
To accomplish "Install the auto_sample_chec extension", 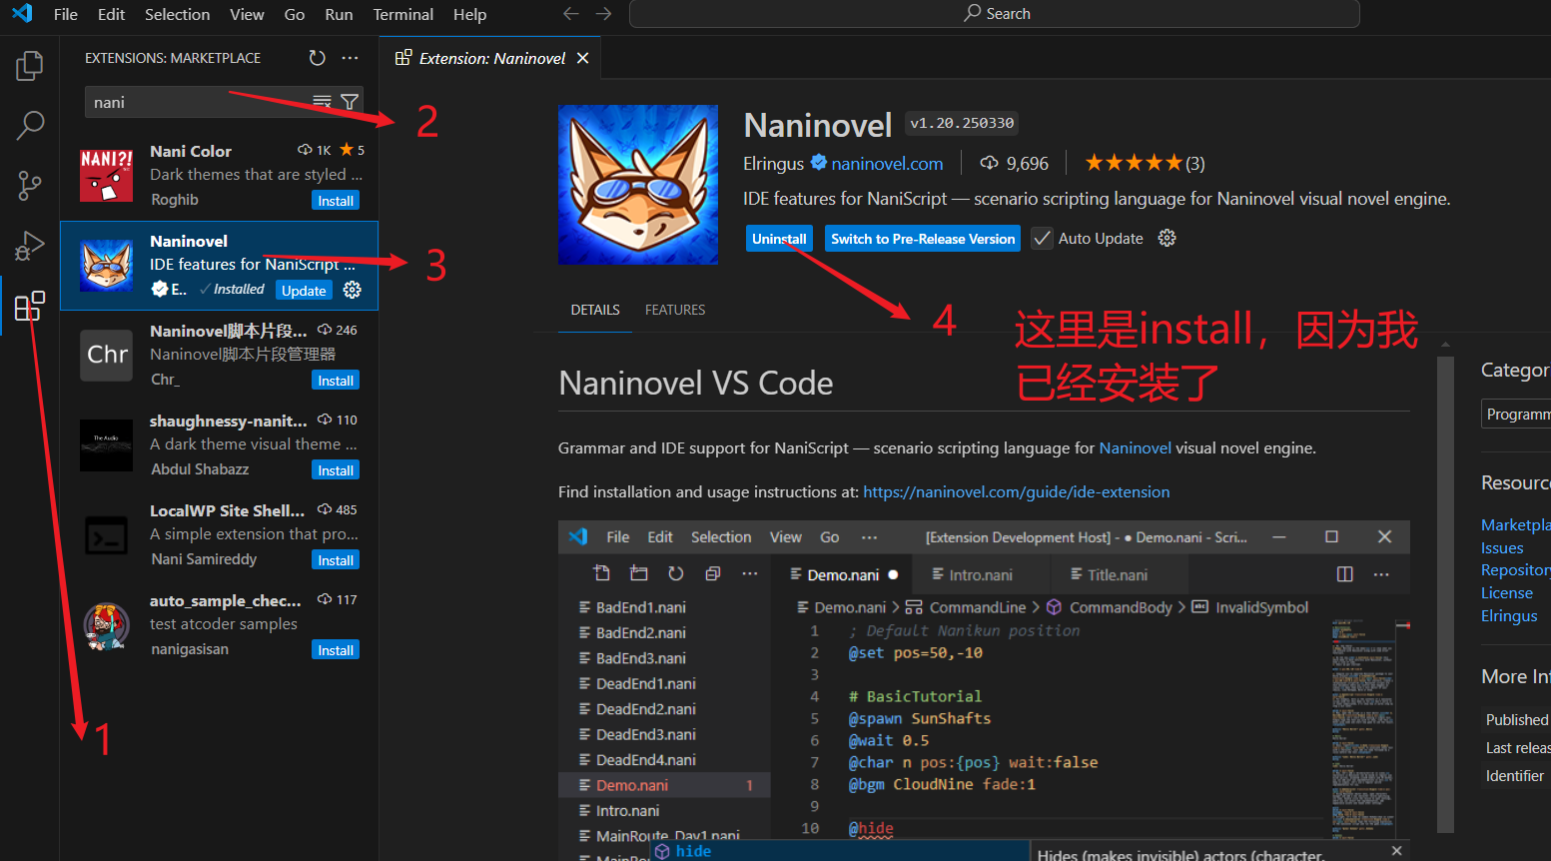I will (x=336, y=650).
